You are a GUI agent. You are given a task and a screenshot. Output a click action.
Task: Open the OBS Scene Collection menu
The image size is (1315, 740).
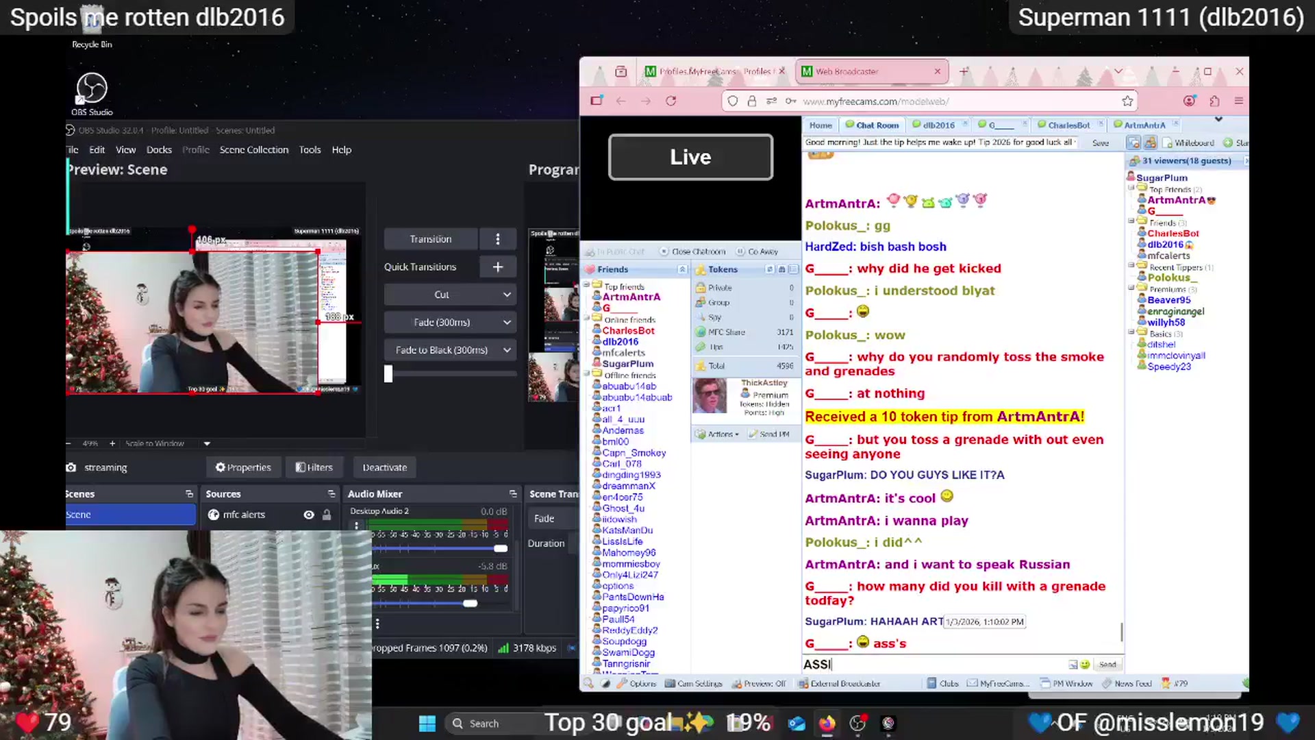254,149
